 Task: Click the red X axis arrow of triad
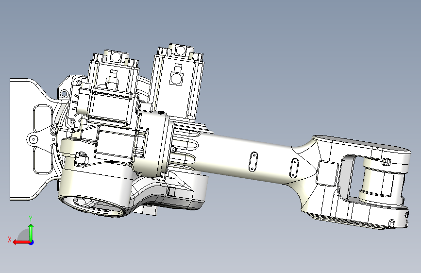pyautogui.click(x=21, y=242)
